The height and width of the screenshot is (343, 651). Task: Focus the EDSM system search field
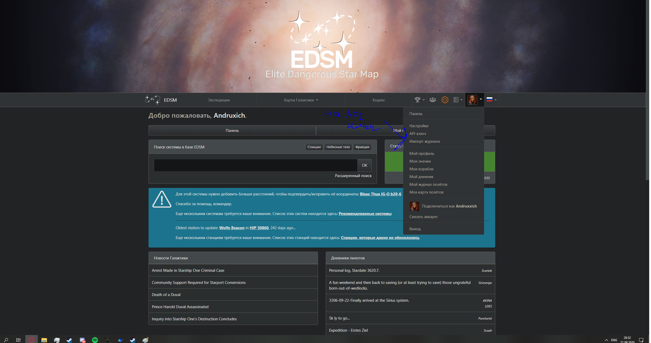256,165
